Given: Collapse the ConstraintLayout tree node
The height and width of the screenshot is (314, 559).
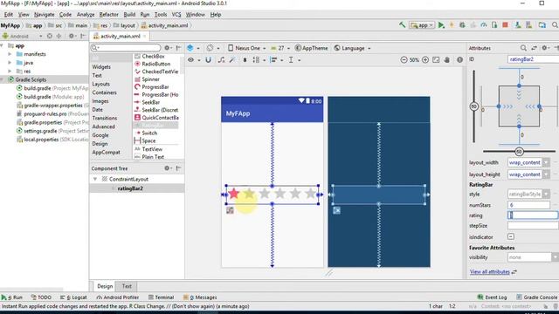Looking at the screenshot, I should click(95, 179).
